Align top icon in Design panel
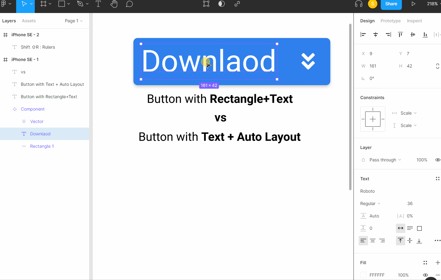Viewport: 441px width, 280px height. click(x=400, y=34)
